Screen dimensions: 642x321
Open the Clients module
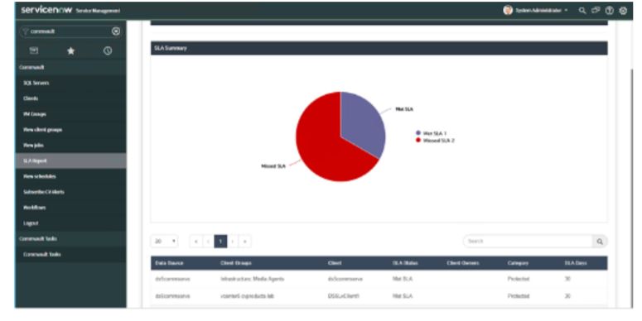(70, 98)
